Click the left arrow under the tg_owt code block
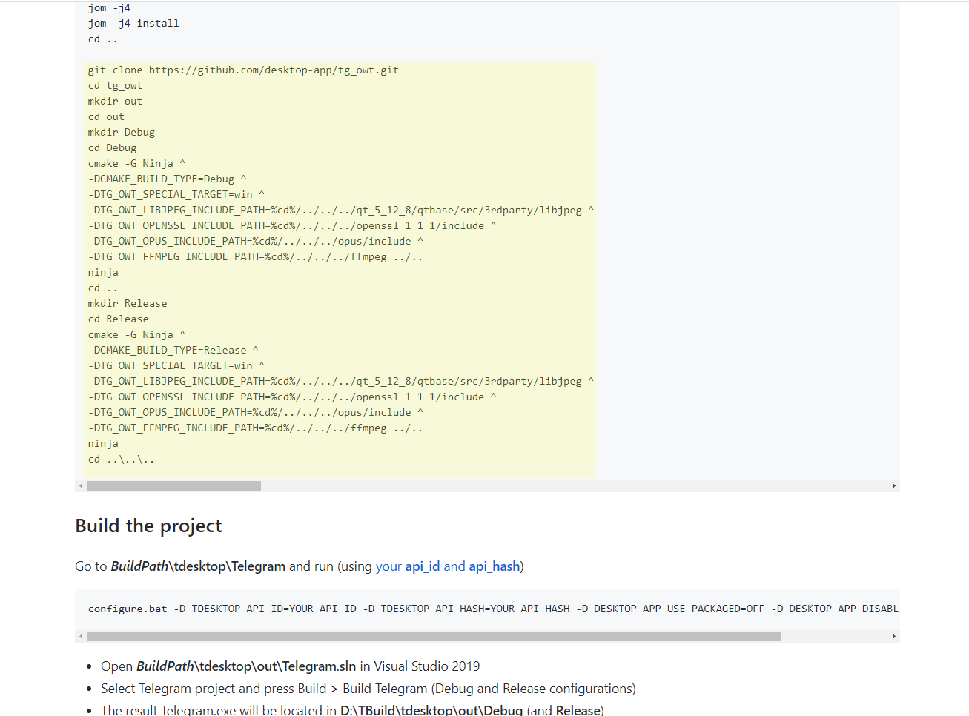This screenshot has height=716, width=969. pyautogui.click(x=81, y=485)
